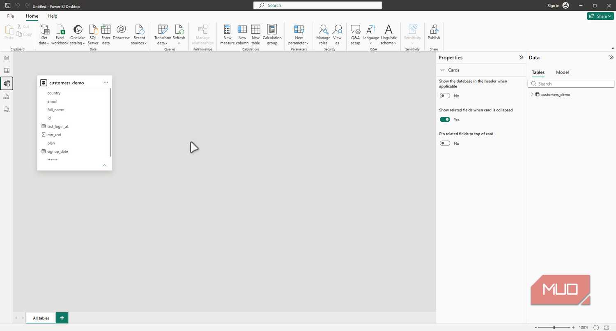The image size is (616, 331).
Task: Click the Get data icon
Action: [44, 30]
